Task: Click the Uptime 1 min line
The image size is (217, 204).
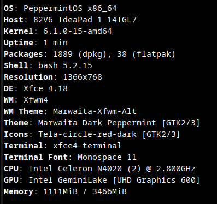Action: [x=36, y=43]
